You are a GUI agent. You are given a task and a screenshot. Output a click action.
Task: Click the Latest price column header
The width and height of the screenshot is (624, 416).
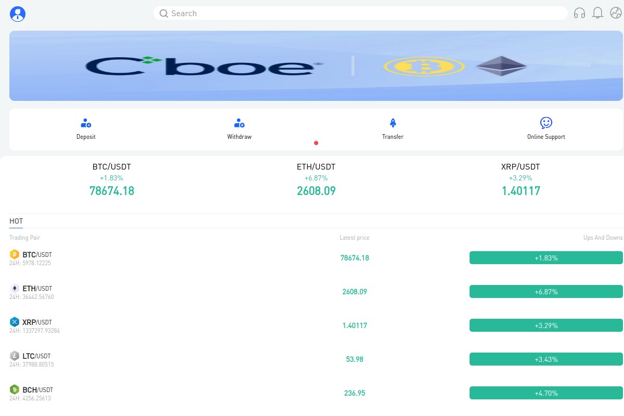(x=355, y=238)
